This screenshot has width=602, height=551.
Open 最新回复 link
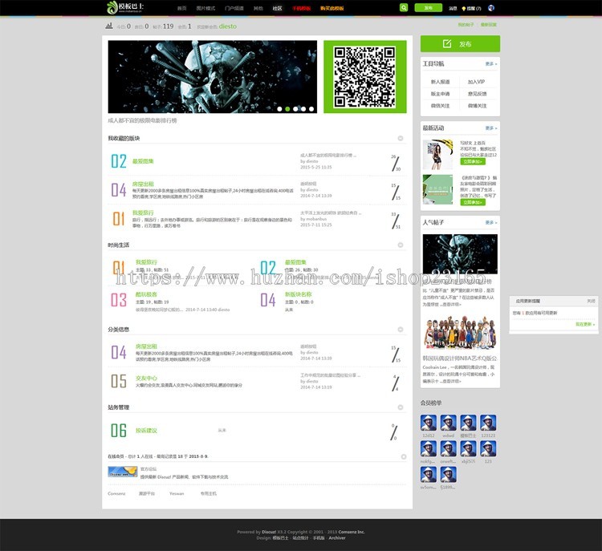click(x=488, y=25)
